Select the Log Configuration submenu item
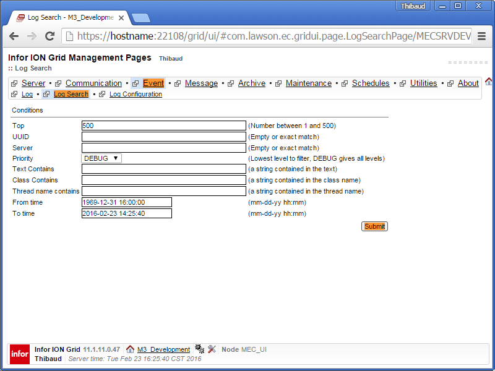495x371 pixels. click(136, 95)
